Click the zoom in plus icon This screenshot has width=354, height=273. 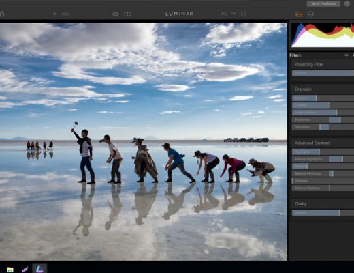point(54,14)
